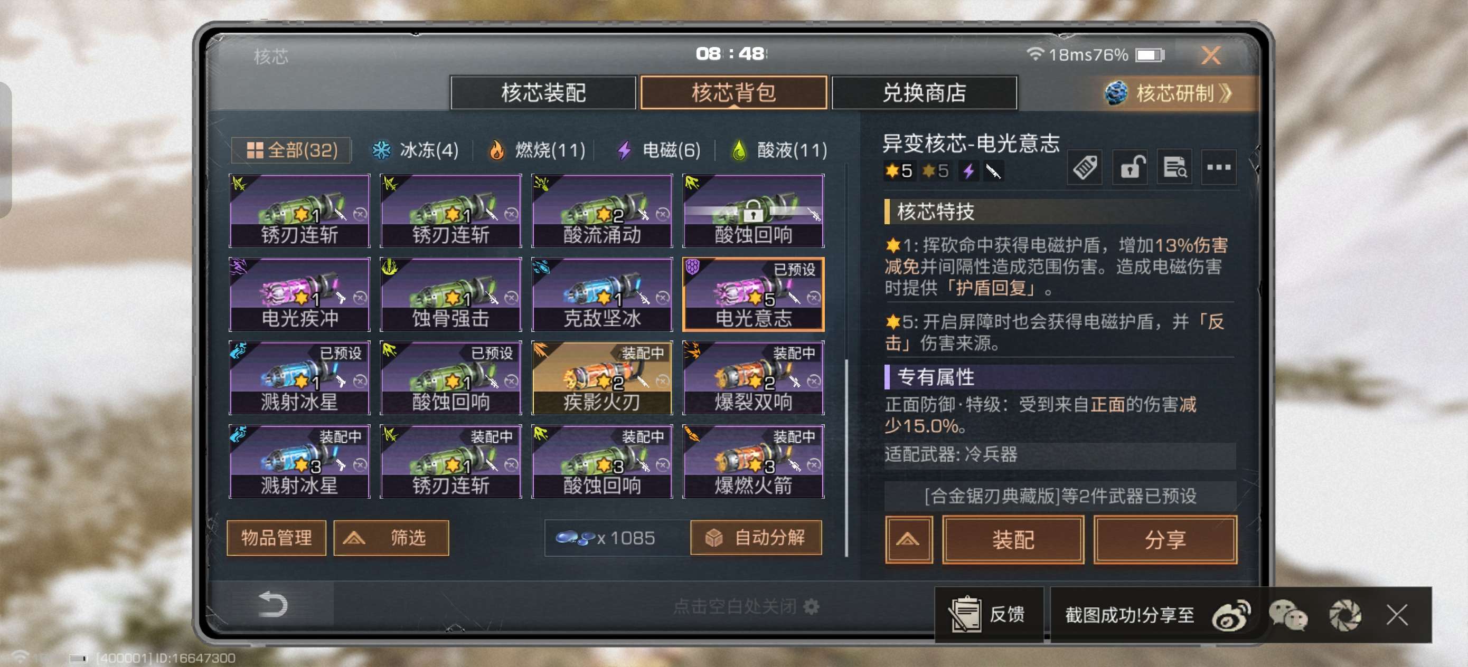Filter cores by 燃烧(11) category

pos(537,150)
